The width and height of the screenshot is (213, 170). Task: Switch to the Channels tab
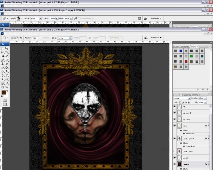tap(187, 95)
